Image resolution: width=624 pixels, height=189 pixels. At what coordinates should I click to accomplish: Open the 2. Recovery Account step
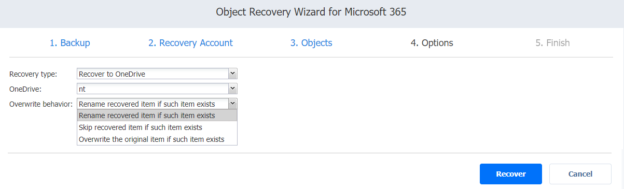click(x=190, y=43)
